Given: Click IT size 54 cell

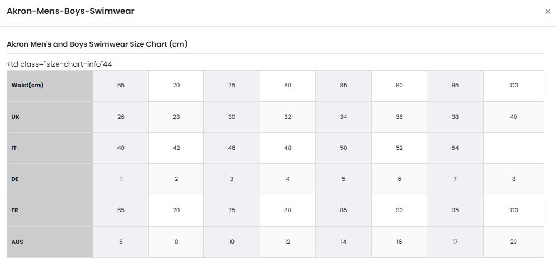Looking at the screenshot, I should click(x=455, y=148).
